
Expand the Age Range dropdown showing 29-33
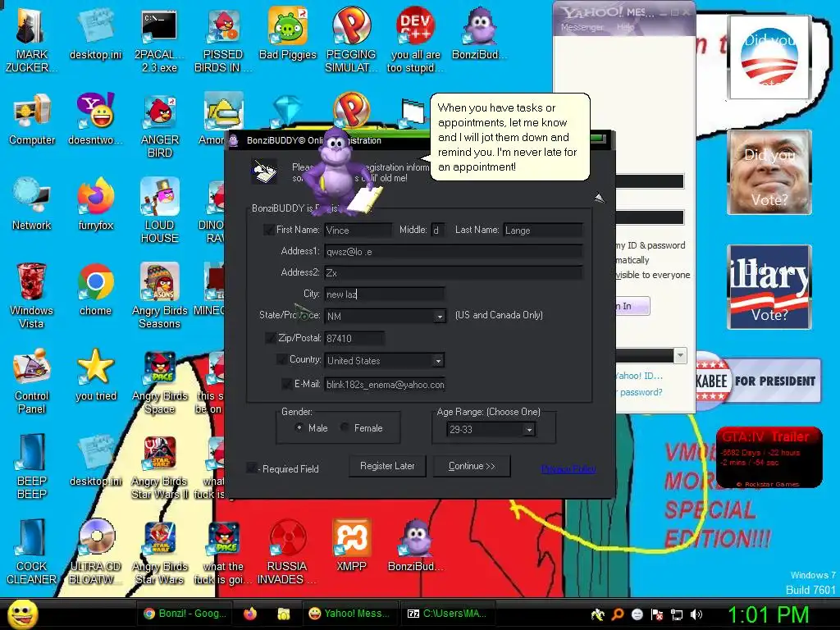[x=529, y=430]
